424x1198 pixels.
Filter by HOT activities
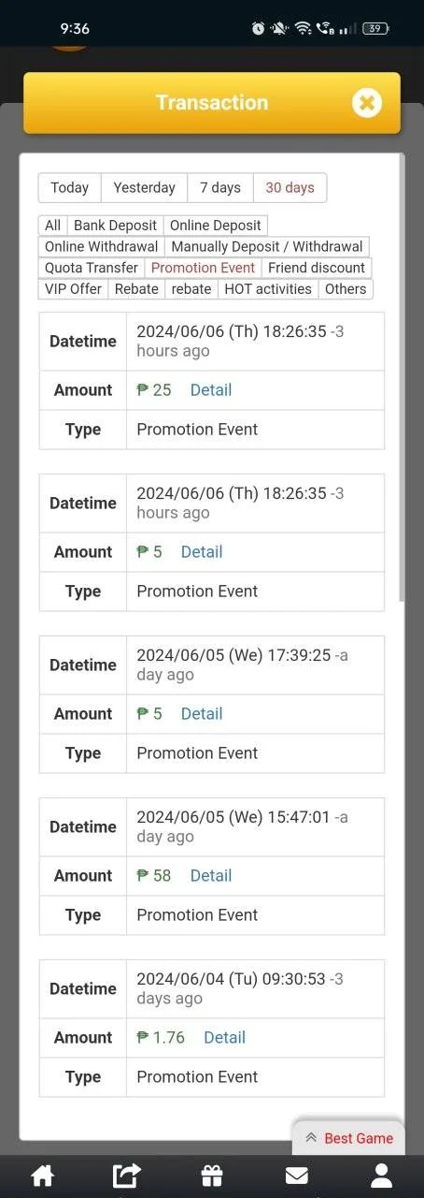[268, 289]
